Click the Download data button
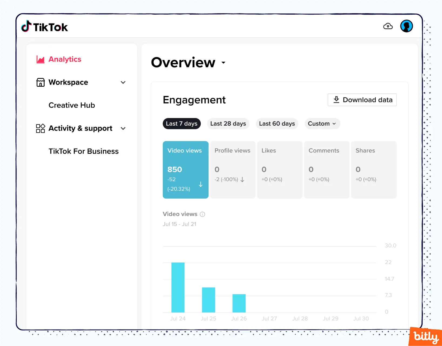Screen dimensions: 442x346 click(362, 100)
